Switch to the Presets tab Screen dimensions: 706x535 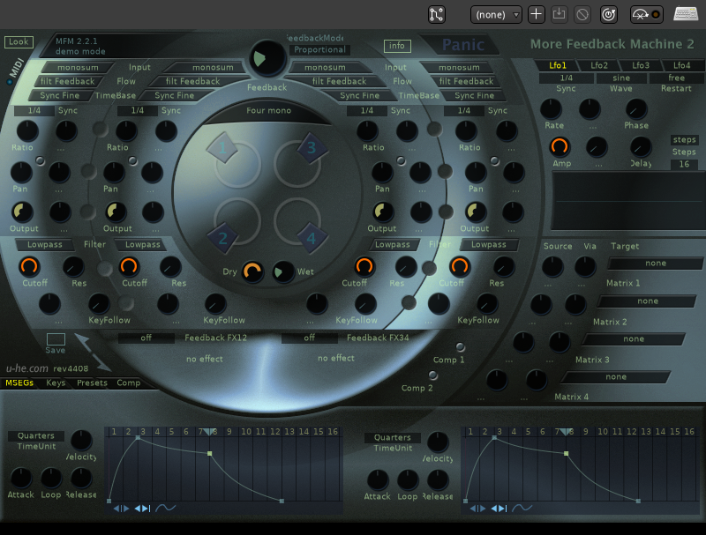[x=91, y=383]
